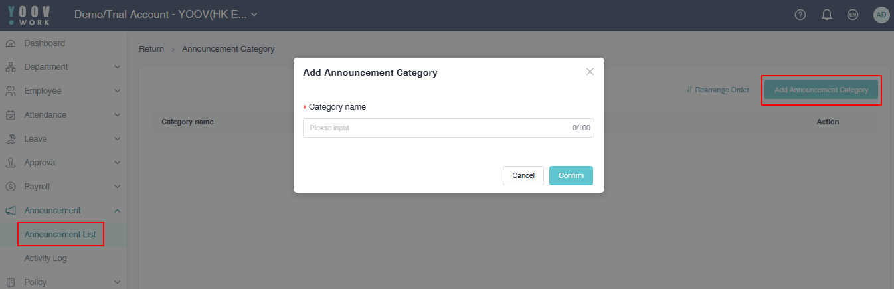This screenshot has height=289, width=894.
Task: Open the AD user avatar
Action: [881, 15]
